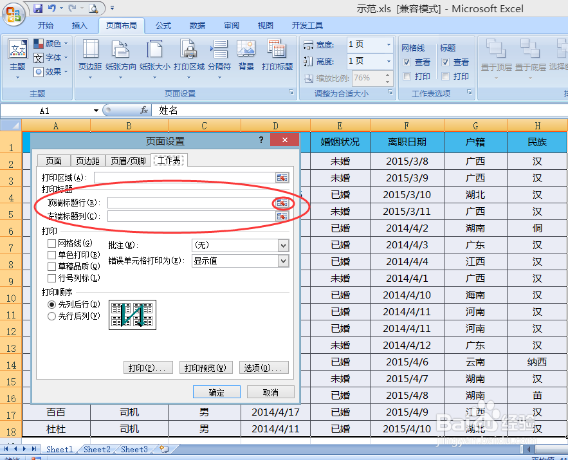This screenshot has height=460, width=568.
Task: Select 先行后列(V) radio option
Action: [x=52, y=316]
